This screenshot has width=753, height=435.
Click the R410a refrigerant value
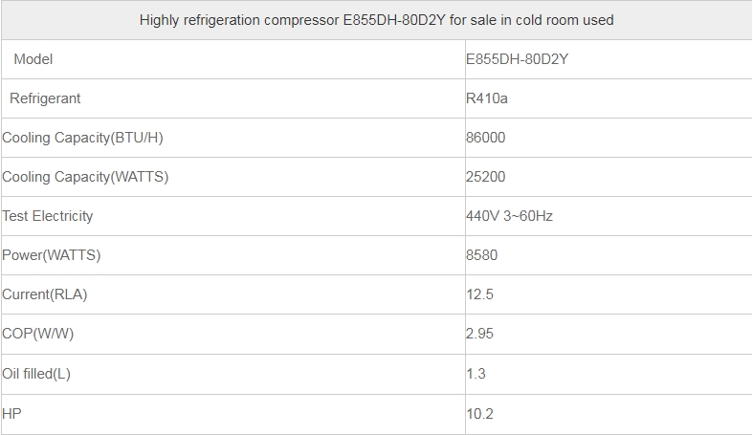coord(486,98)
